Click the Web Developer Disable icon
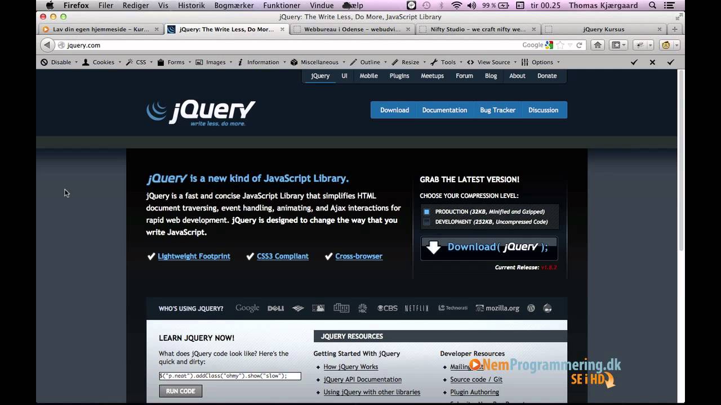This screenshot has width=721, height=405. pyautogui.click(x=44, y=62)
